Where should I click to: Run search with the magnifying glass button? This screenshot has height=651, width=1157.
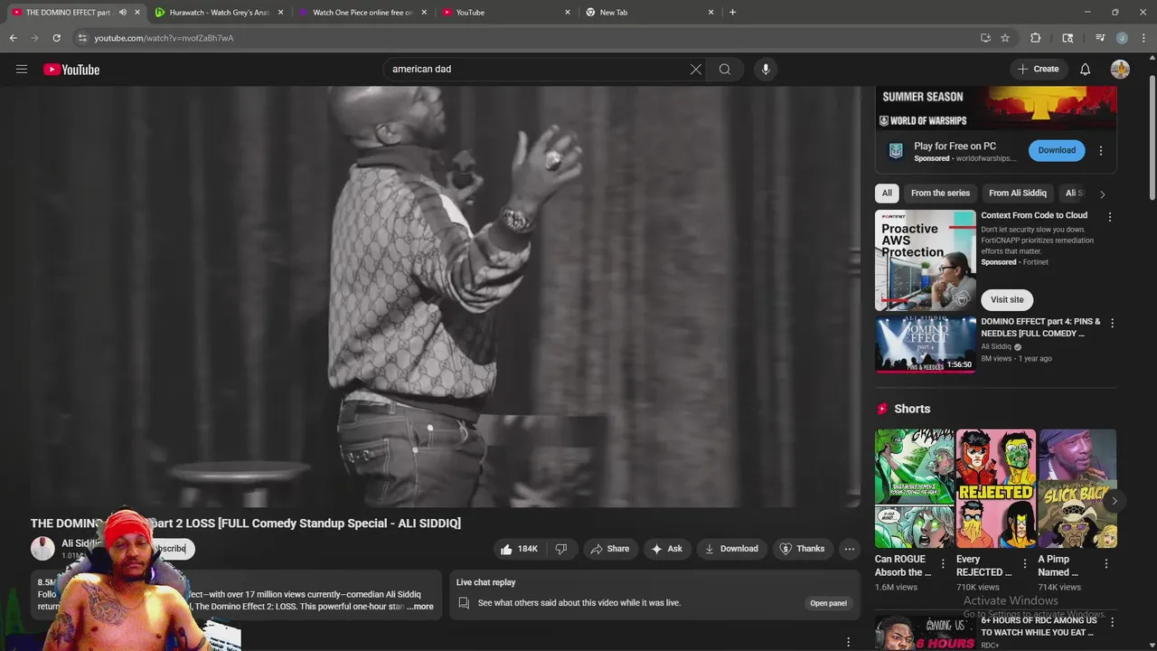(x=725, y=69)
